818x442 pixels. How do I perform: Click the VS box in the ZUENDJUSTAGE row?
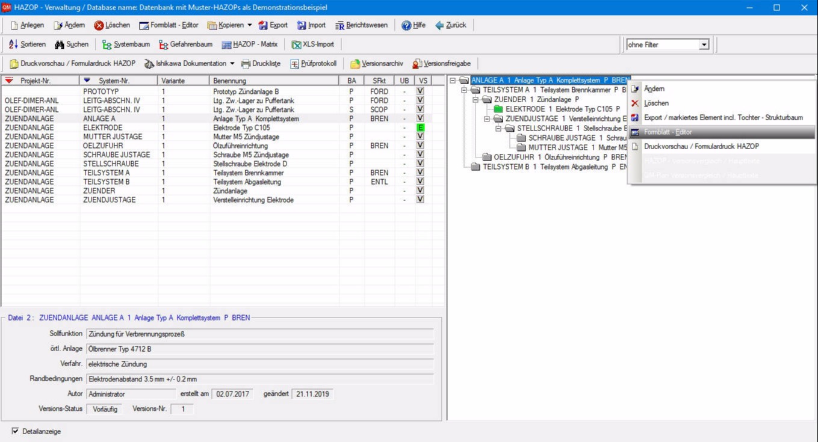pos(420,200)
